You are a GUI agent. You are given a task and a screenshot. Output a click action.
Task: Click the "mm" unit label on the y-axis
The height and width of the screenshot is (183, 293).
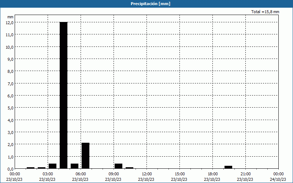(x=10, y=17)
